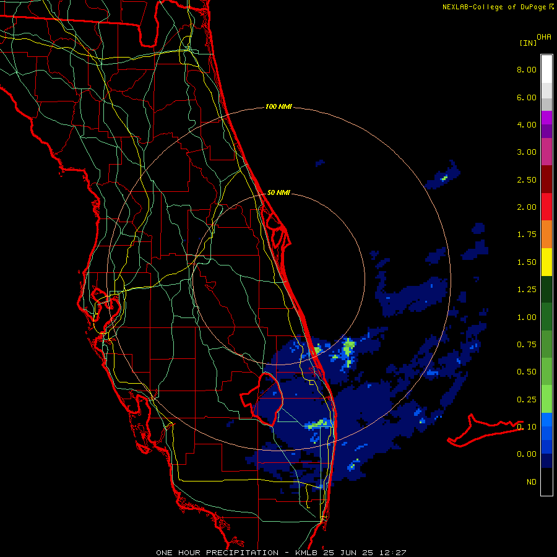The width and height of the screenshot is (557, 557).
Task: Select the ND legend label
Action: coord(532,482)
